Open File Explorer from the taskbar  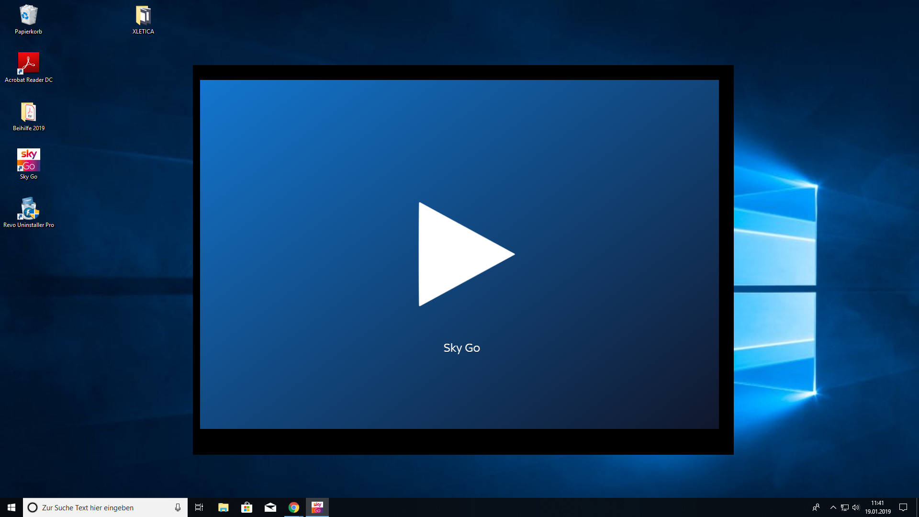[223, 507]
